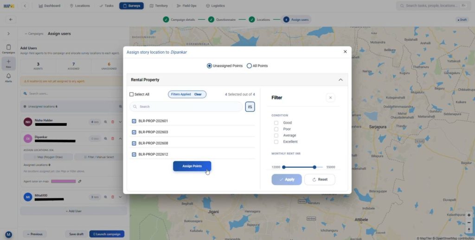Open the Tasks tab
475x240 pixels.
tap(106, 6)
